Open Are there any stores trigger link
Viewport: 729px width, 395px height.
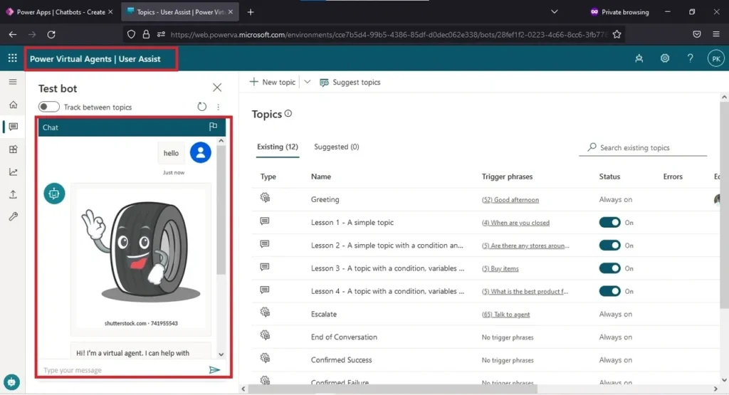point(525,246)
